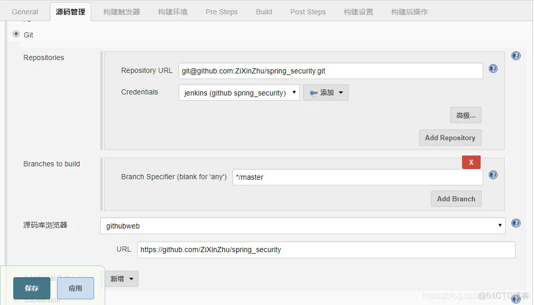Switch to the 源码管理 tab
Viewport: 534px width, 305px height.
[x=70, y=12]
